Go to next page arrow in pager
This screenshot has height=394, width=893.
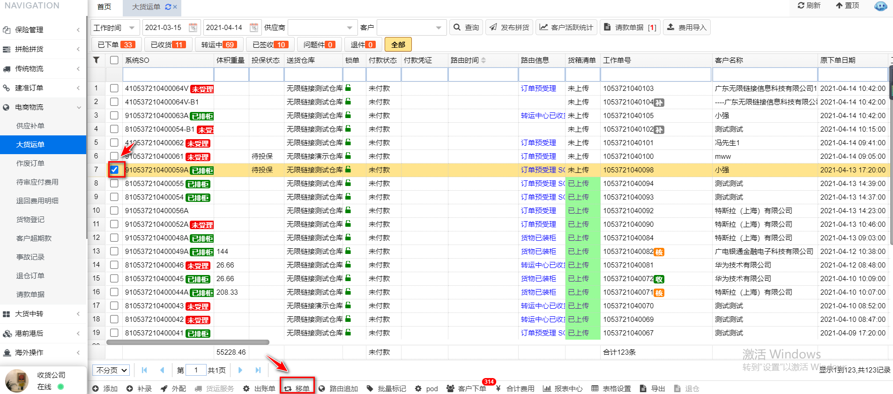240,370
